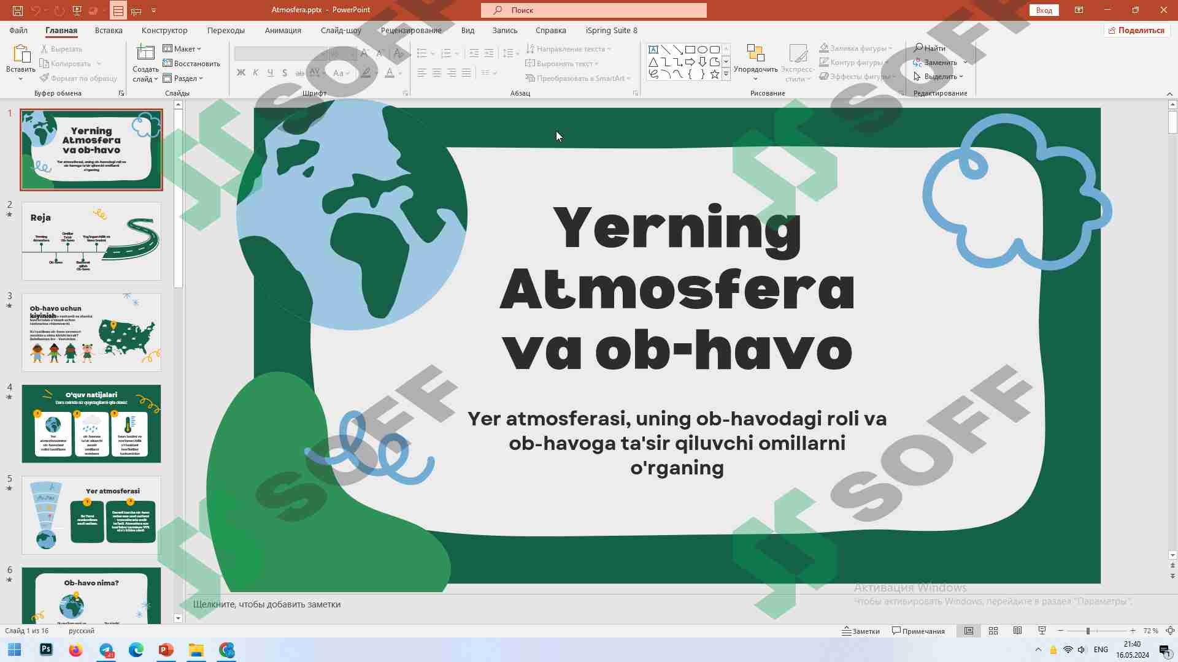Image resolution: width=1178 pixels, height=662 pixels.
Task: Select slide 4 O'quv natijalari thumbnail
Action: [x=91, y=424]
